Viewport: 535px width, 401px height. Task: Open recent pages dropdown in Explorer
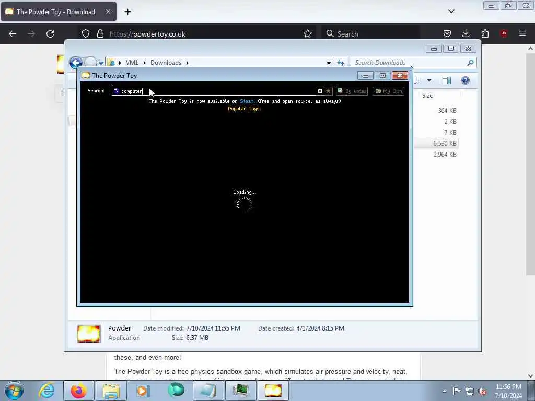(x=101, y=63)
